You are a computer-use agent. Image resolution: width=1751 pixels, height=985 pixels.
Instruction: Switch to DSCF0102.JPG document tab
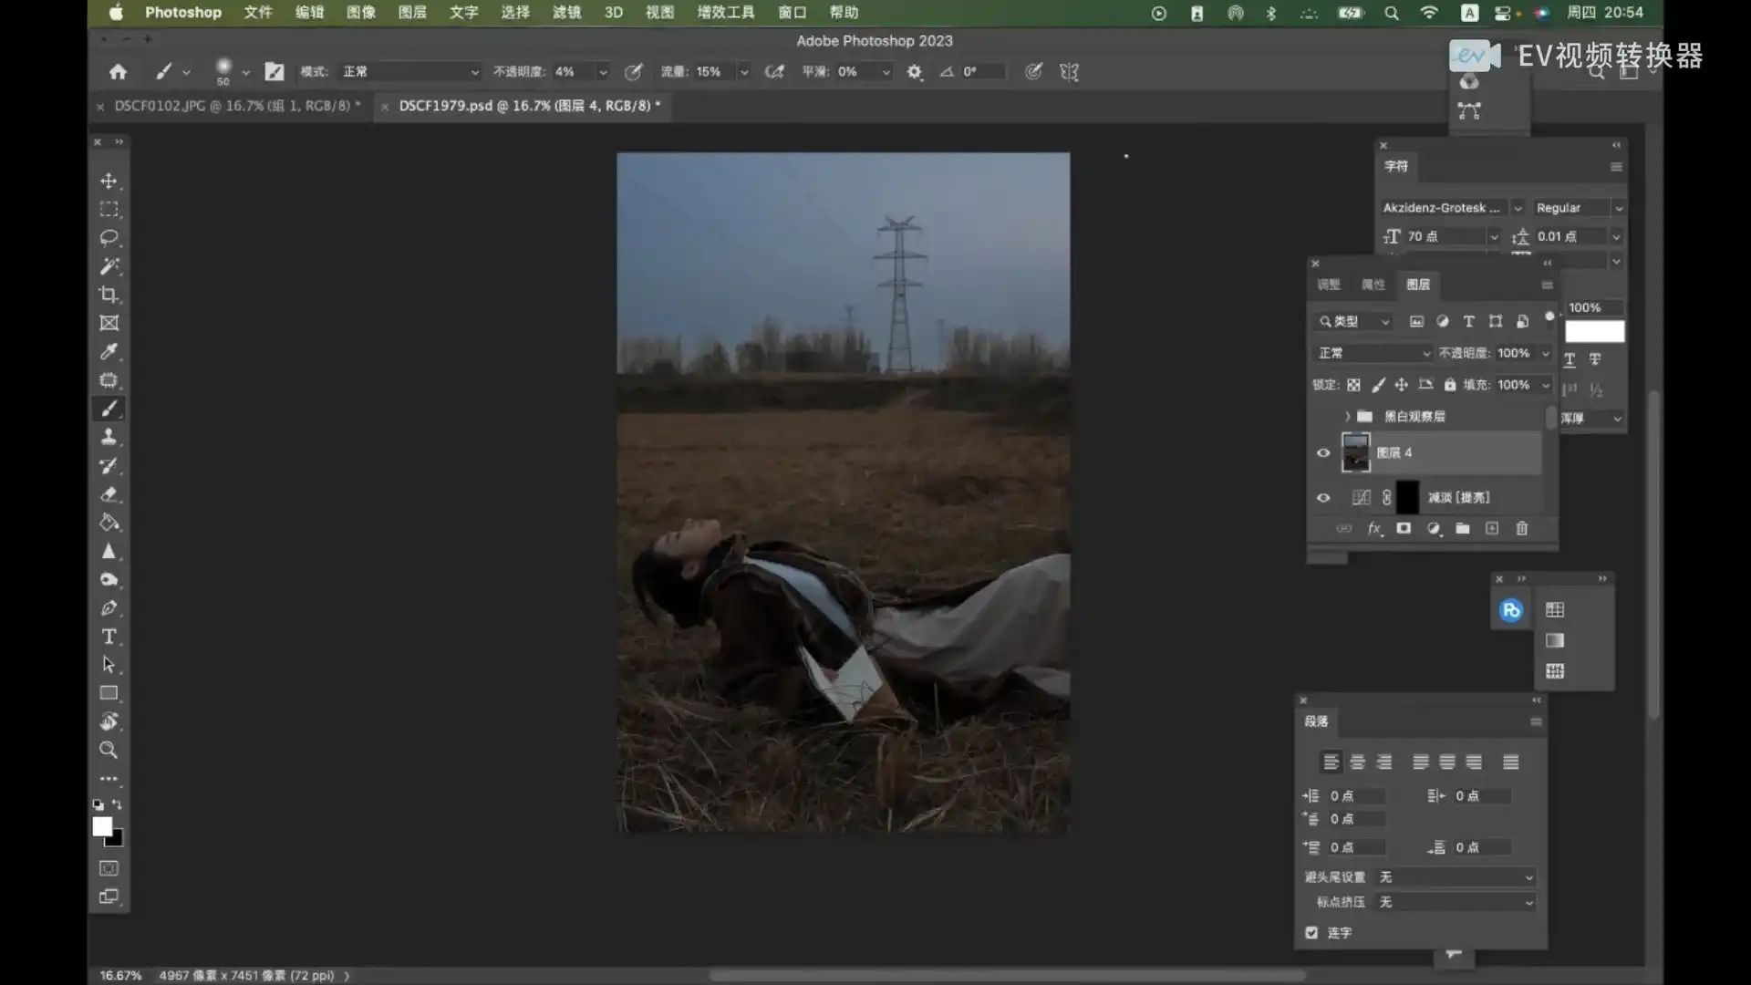[x=236, y=106]
